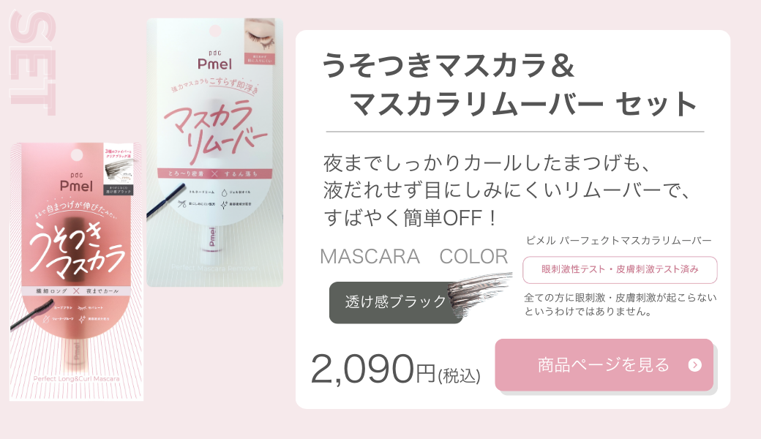Click the ピメル パーフェクトマスカラリムーバー label
This screenshot has width=761, height=439.
(x=619, y=241)
